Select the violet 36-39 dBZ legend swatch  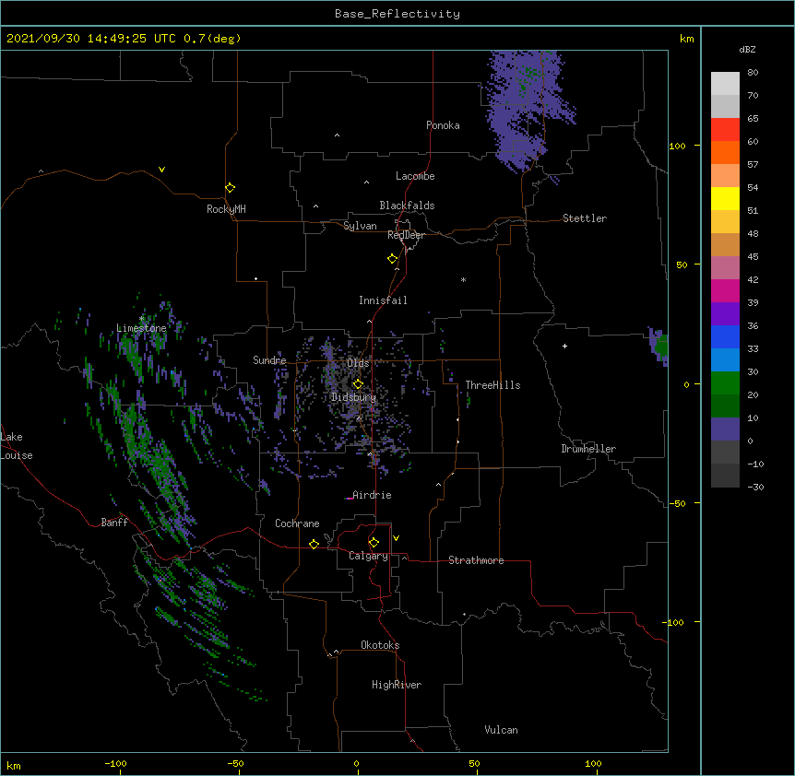(x=725, y=314)
